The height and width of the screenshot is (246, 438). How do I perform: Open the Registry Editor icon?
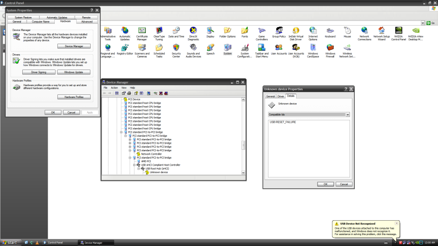pos(125,47)
